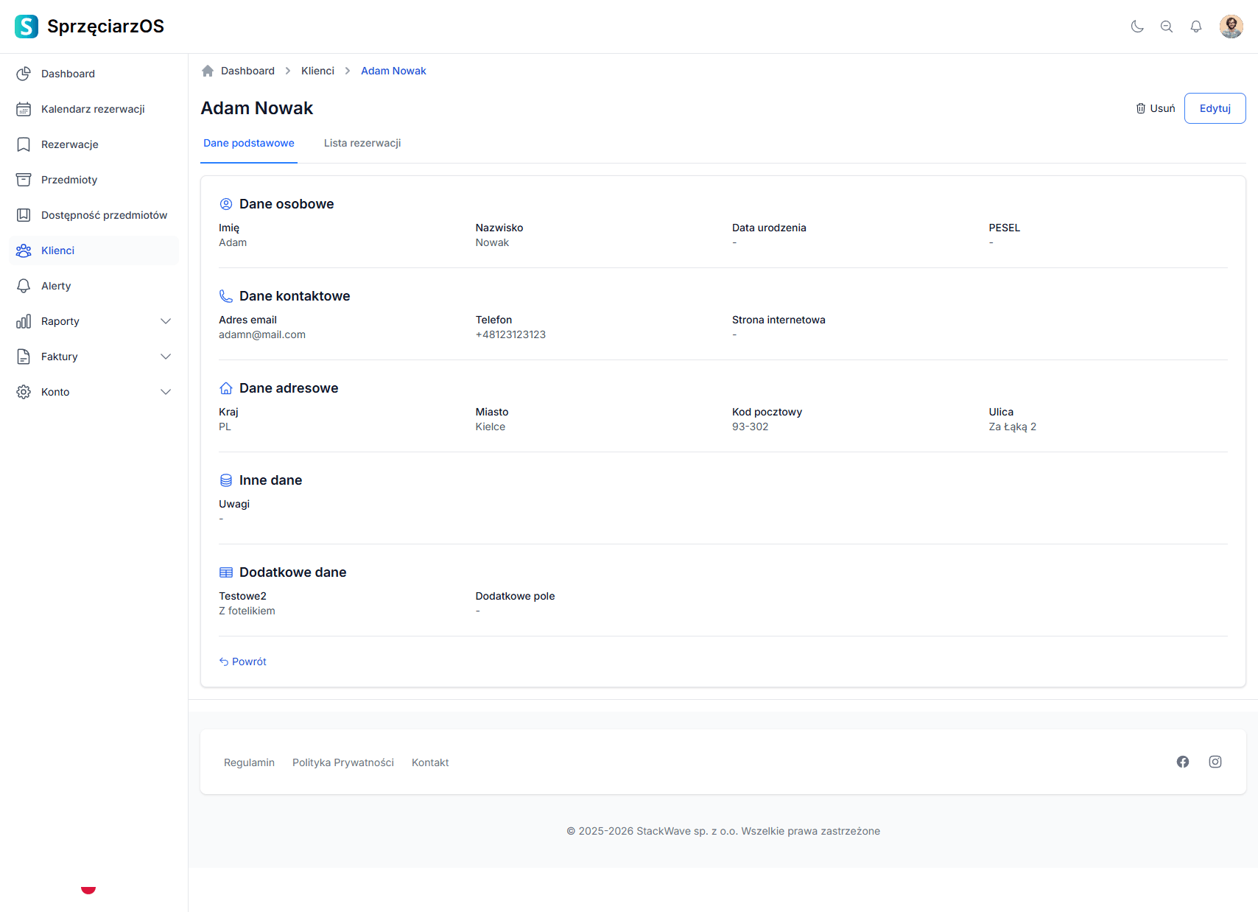
Task: Open the user avatar profile menu
Action: tap(1231, 27)
